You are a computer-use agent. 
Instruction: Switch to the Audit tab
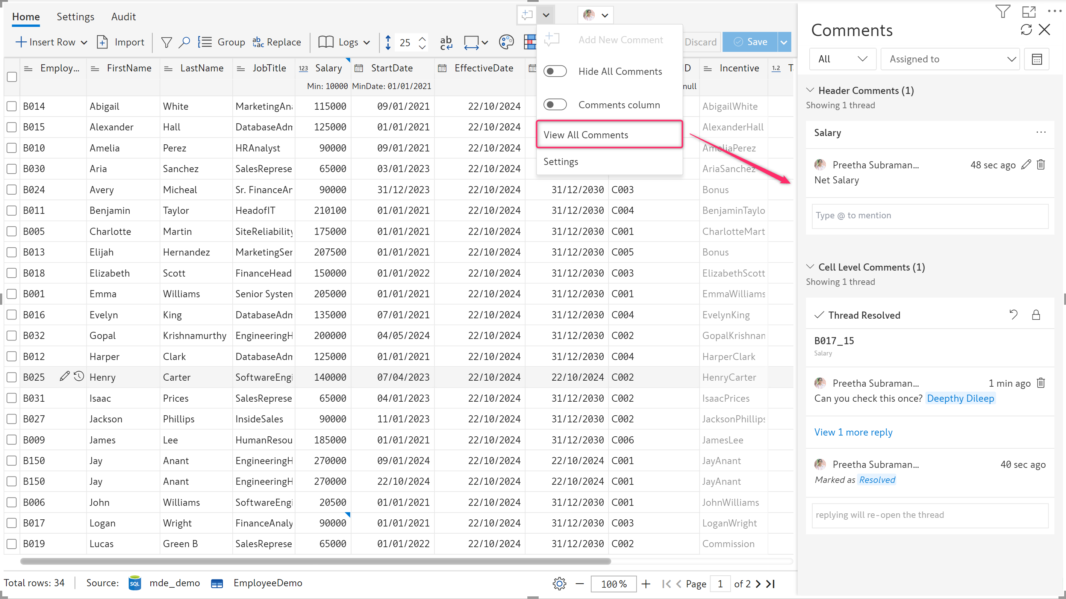pos(123,17)
